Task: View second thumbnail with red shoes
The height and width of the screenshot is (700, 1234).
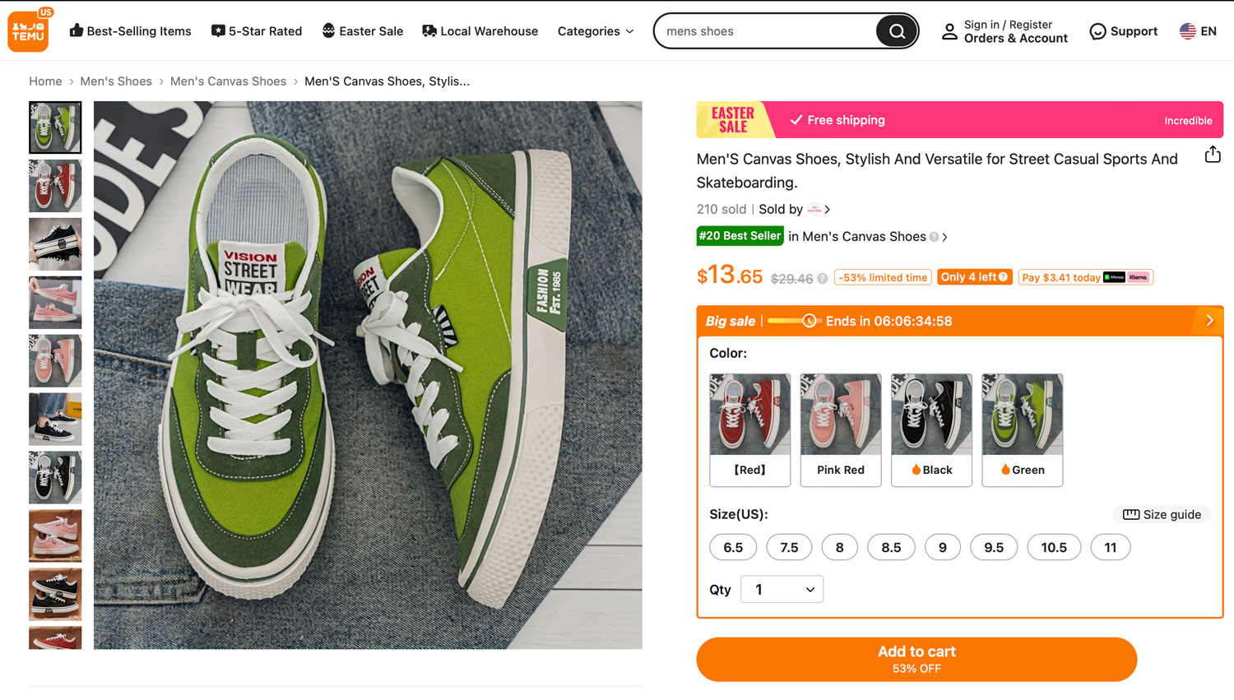Action: coord(55,186)
